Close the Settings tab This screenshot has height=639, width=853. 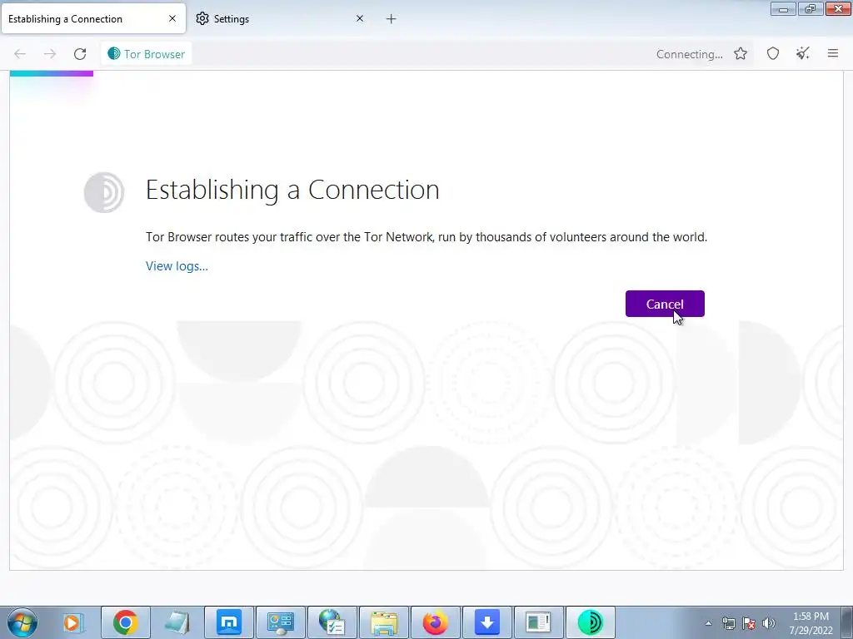point(360,18)
